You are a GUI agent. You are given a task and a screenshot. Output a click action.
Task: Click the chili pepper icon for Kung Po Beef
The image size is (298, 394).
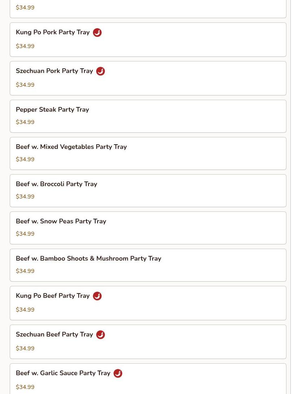point(97,296)
